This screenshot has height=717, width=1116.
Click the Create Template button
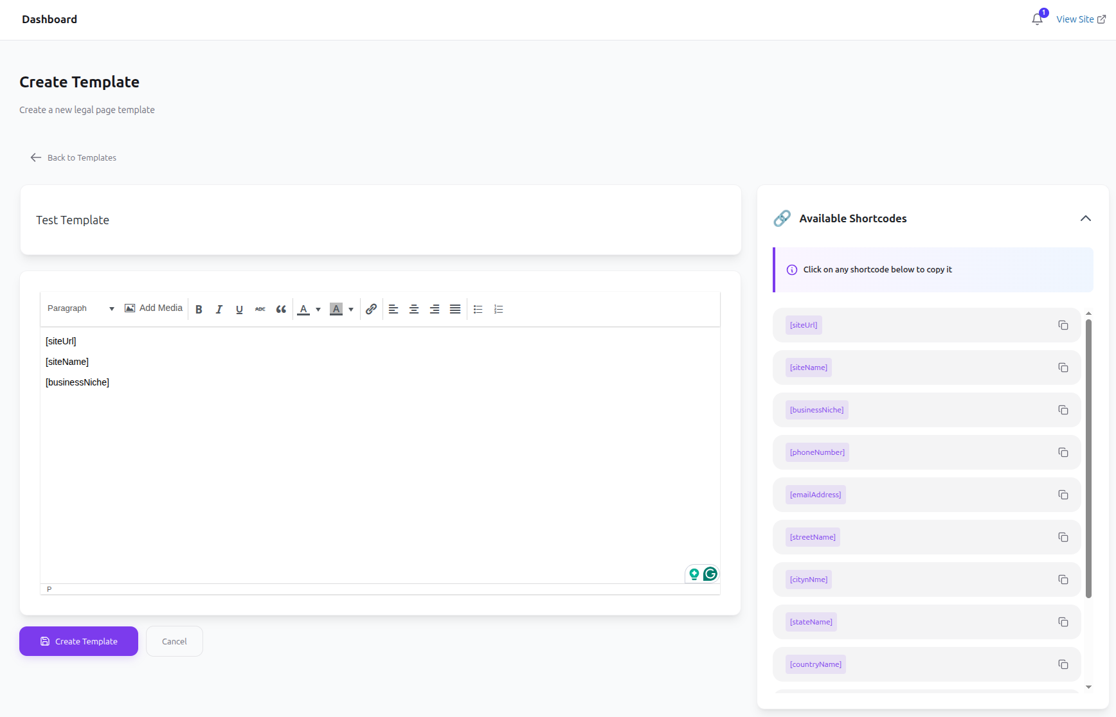click(x=78, y=641)
